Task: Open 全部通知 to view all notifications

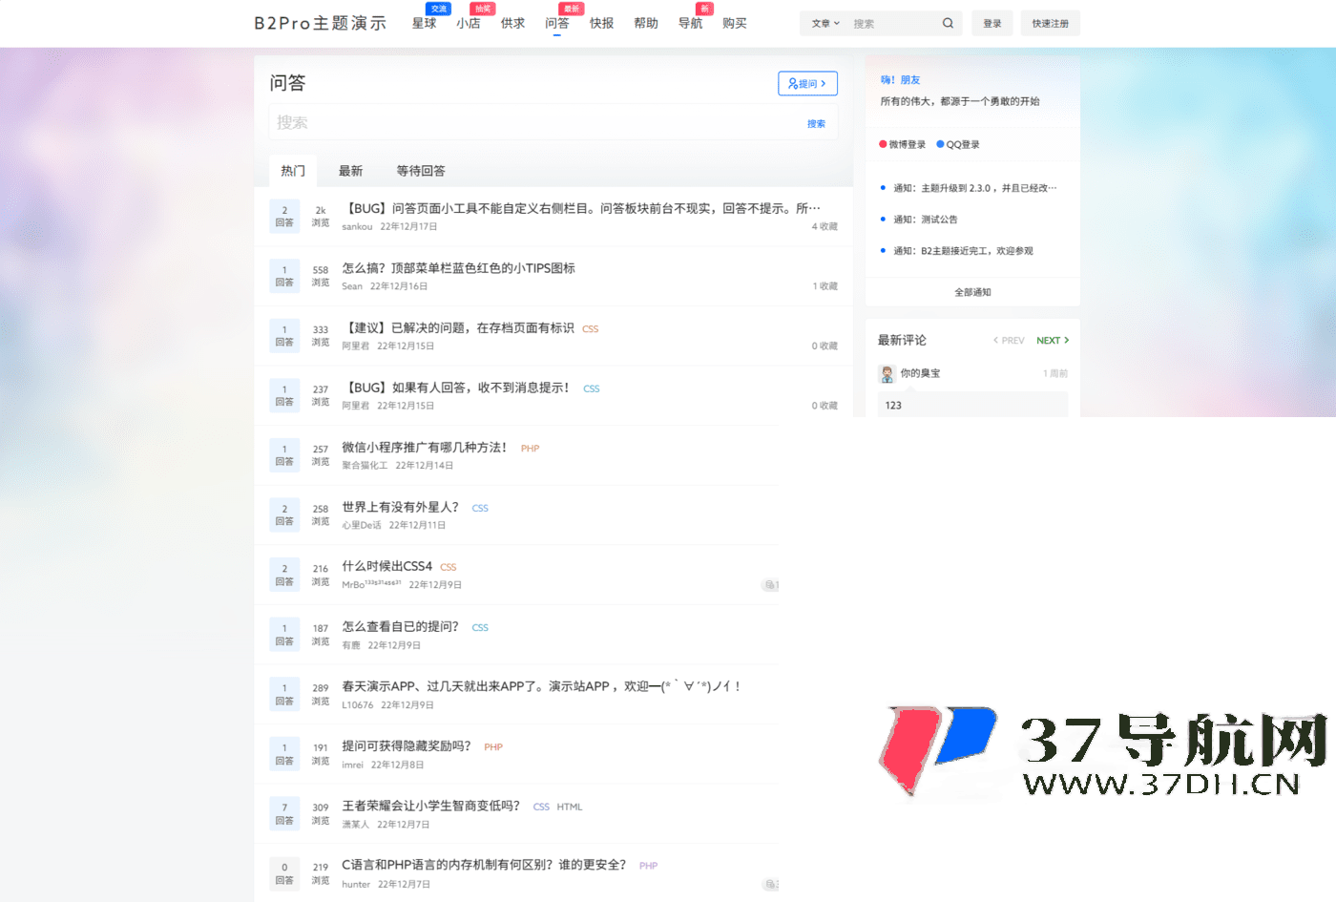Action: coord(971,291)
